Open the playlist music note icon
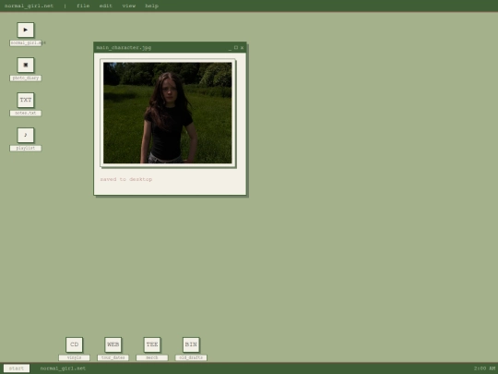The height and width of the screenshot is (374, 498). tap(26, 135)
